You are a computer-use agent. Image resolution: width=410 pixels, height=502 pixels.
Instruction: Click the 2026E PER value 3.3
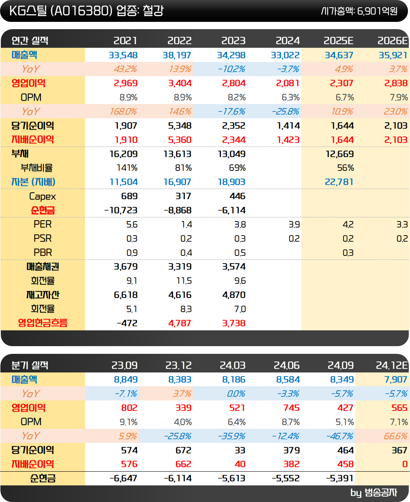coord(402,225)
